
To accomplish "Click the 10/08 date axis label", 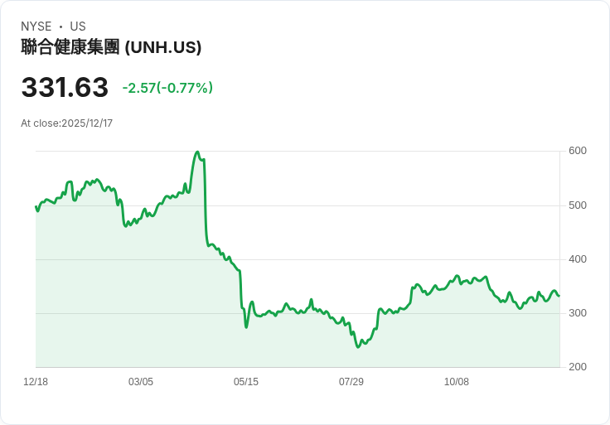I will (457, 382).
